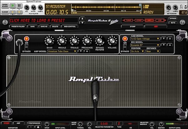This screenshot has height=129, width=188.
Task: Open Cab Model dropdown 1x12 Open Vintage
Action: pyautogui.click(x=145, y=39)
